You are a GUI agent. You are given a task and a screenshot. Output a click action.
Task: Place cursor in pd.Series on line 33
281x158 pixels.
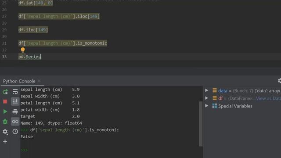(30, 57)
